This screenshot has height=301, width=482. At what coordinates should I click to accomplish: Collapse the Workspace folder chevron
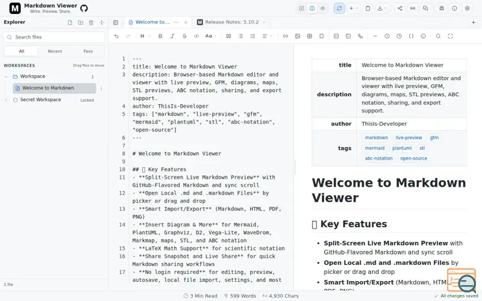(6, 76)
